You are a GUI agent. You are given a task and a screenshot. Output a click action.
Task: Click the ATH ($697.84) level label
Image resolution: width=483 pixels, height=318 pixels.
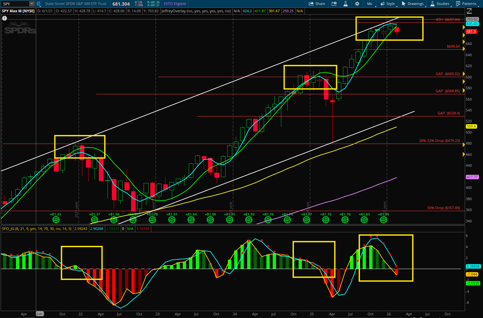point(448,20)
